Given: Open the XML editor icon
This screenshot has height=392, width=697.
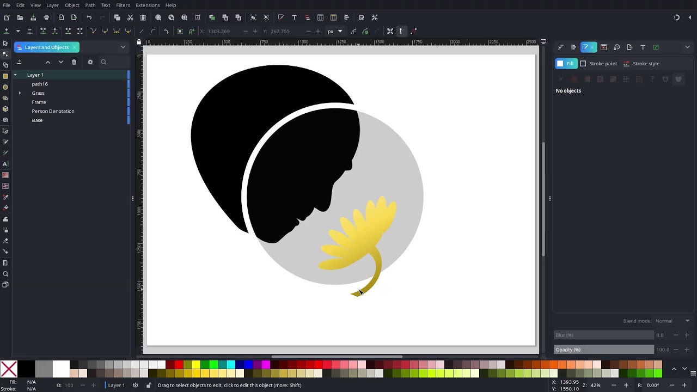Looking at the screenshot, I should click(x=320, y=17).
